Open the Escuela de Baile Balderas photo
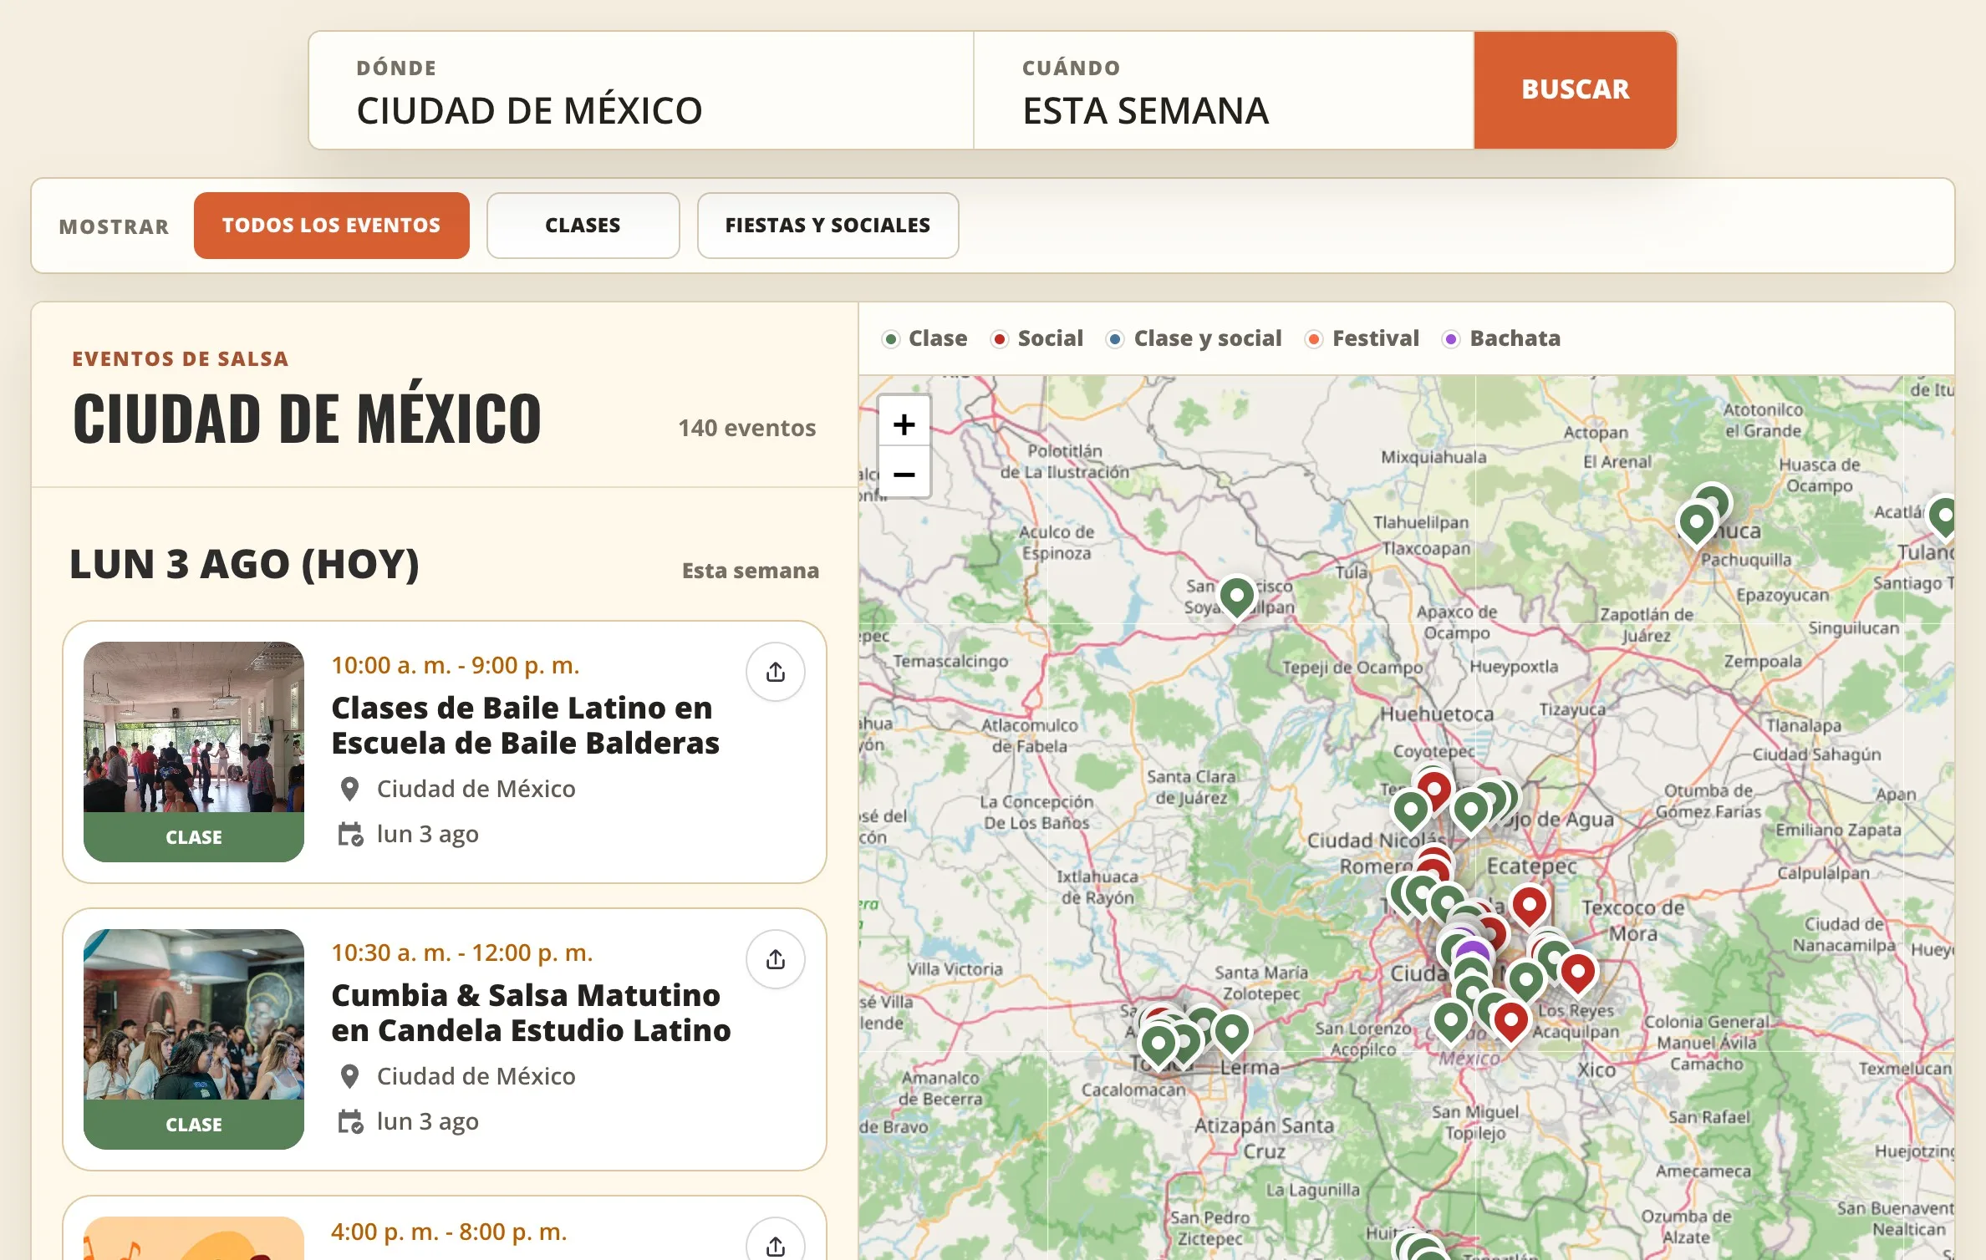The image size is (1986, 1260). [194, 727]
